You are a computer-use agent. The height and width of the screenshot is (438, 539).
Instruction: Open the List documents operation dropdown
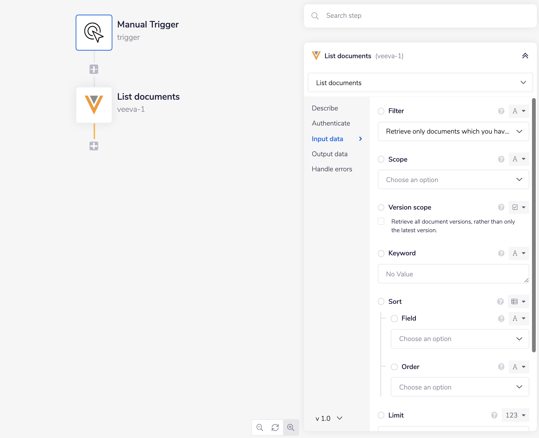coord(420,83)
